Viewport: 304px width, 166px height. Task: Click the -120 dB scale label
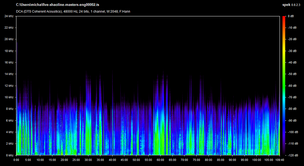click(292, 155)
